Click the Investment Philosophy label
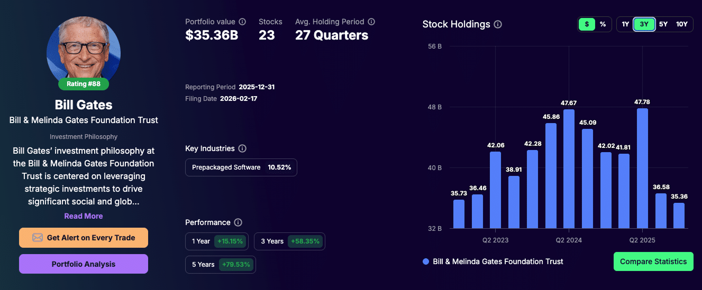This screenshot has width=702, height=290. coord(84,137)
